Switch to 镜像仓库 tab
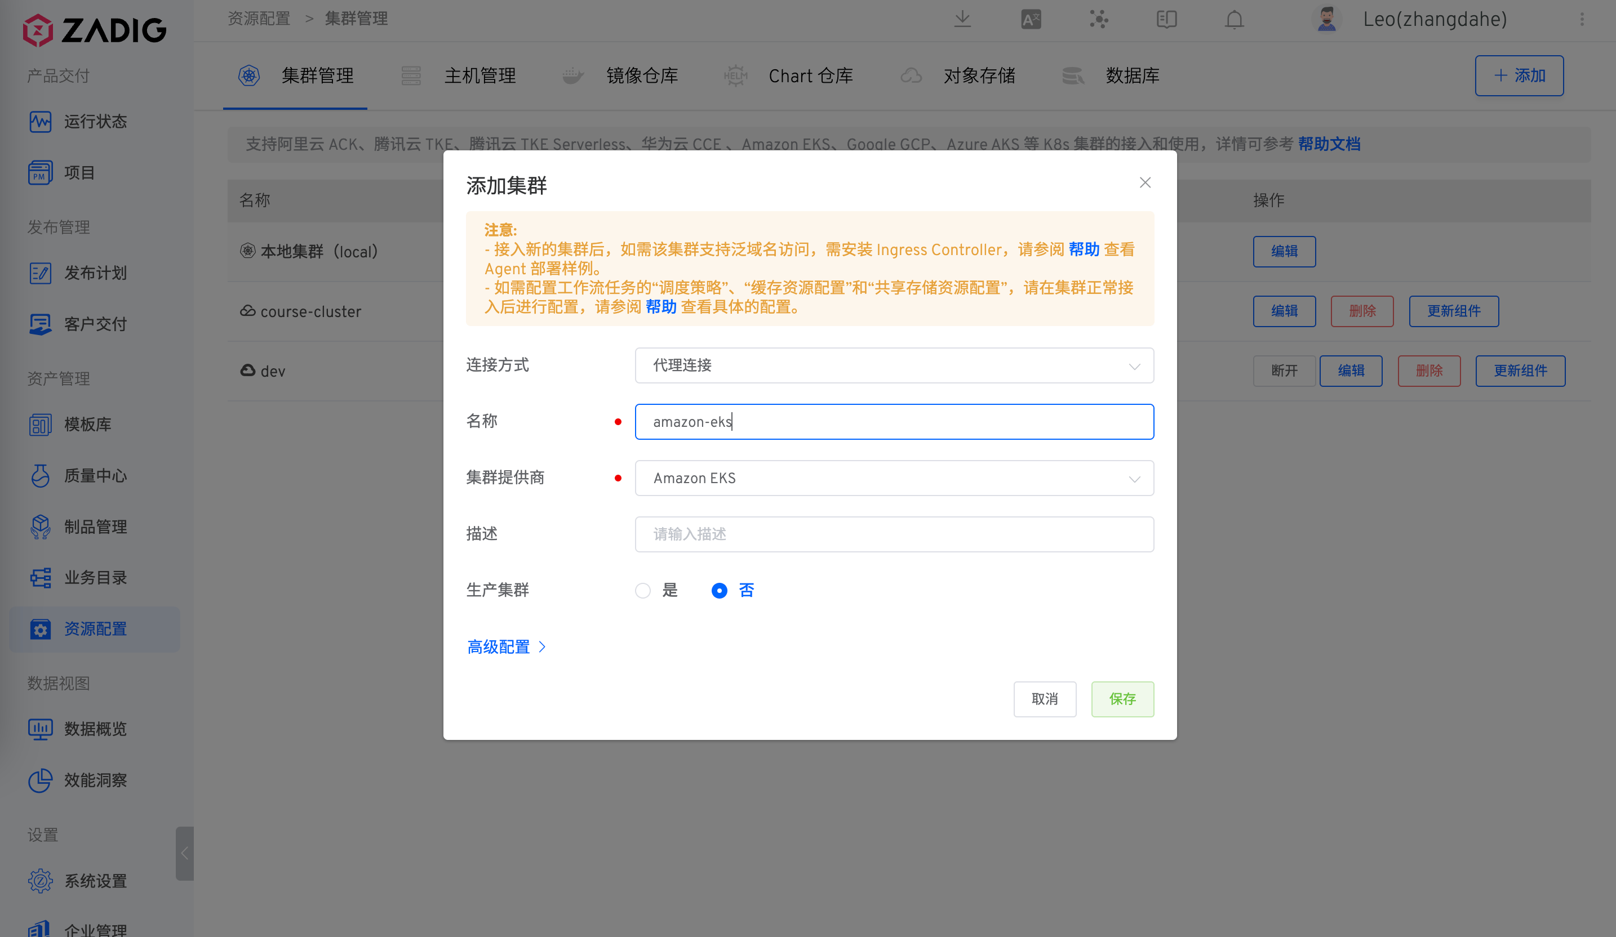 pos(619,75)
